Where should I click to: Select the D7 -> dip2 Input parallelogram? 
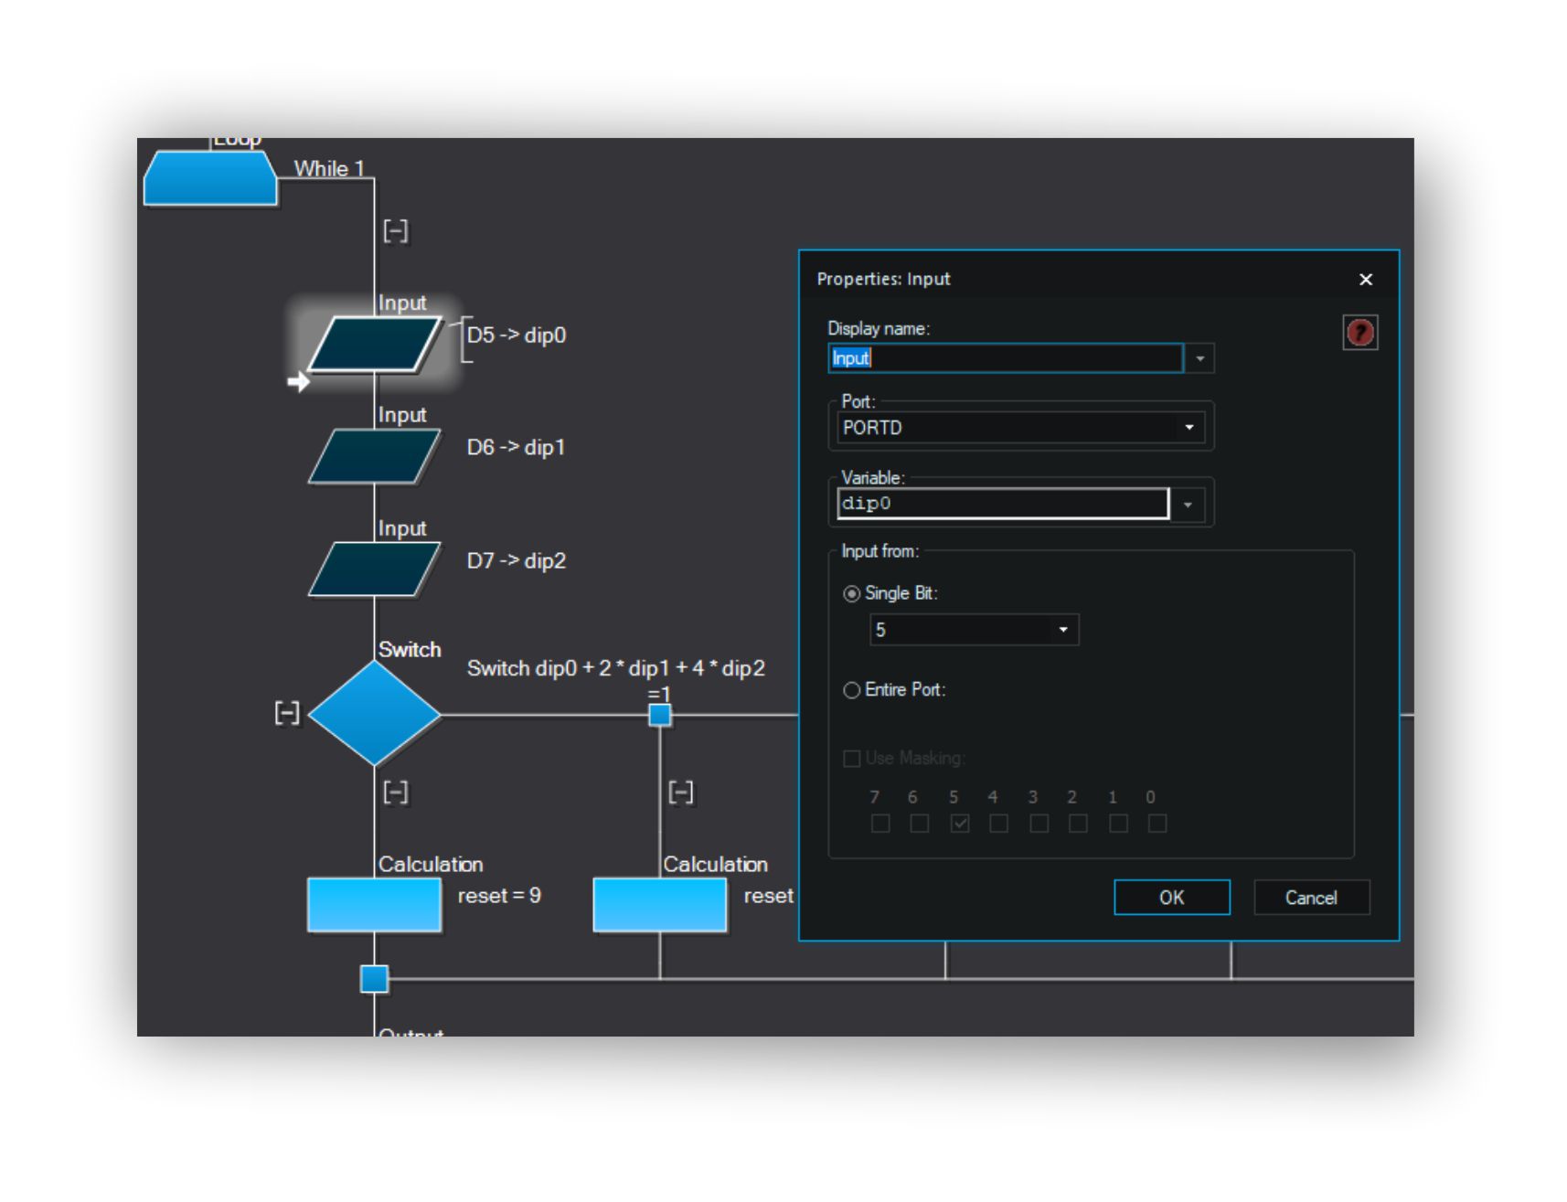click(375, 569)
